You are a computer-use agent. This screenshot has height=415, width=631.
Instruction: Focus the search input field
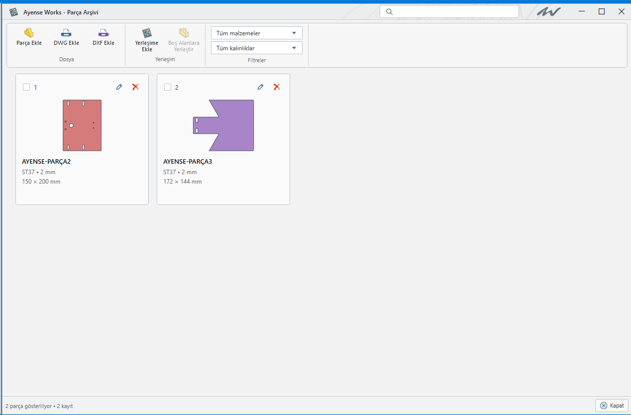coord(449,11)
